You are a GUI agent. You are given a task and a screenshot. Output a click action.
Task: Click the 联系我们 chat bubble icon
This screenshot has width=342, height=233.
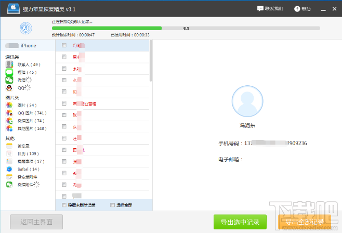[260, 9]
